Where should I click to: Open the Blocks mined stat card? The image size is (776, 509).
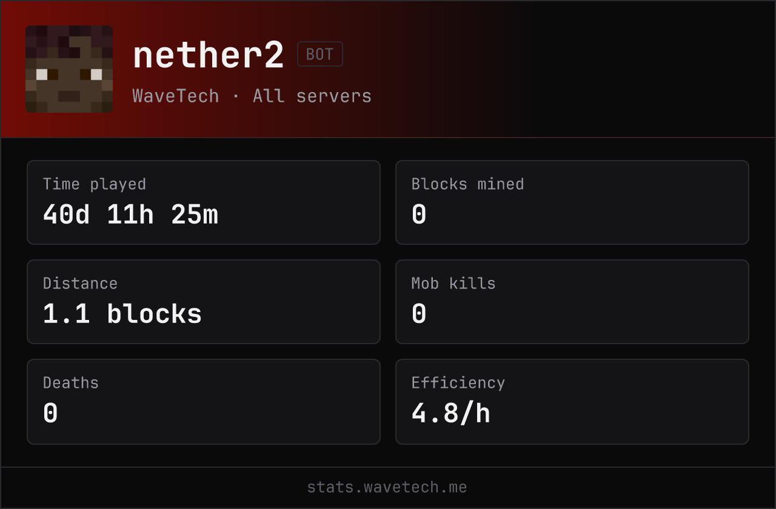(x=572, y=202)
